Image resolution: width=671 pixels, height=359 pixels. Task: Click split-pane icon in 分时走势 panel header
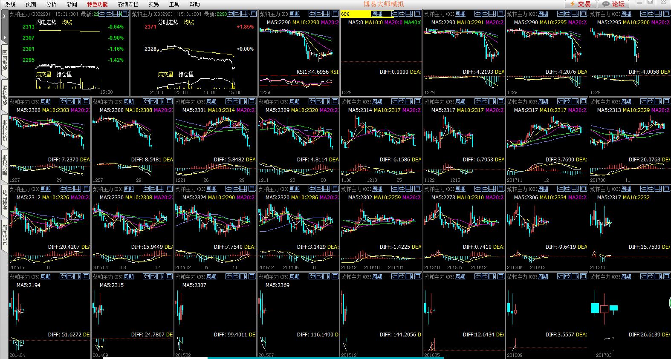point(245,14)
